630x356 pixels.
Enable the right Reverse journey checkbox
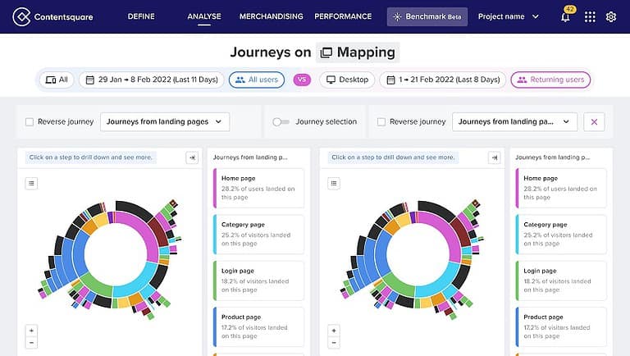(381, 121)
